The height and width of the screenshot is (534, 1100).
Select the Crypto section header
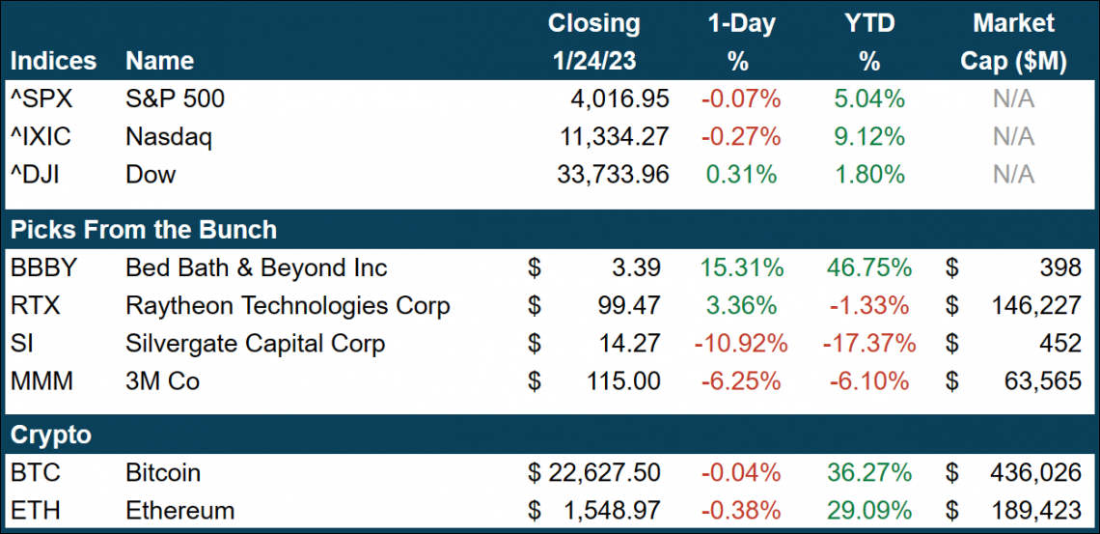click(x=51, y=435)
